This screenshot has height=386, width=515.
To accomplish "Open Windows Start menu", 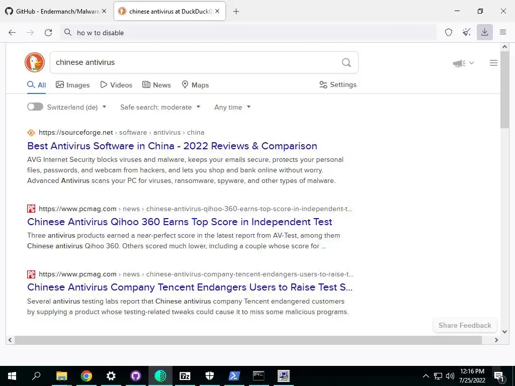I will [12, 376].
